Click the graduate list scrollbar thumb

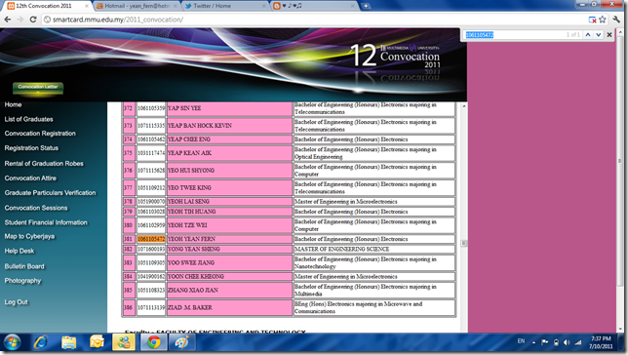464,243
